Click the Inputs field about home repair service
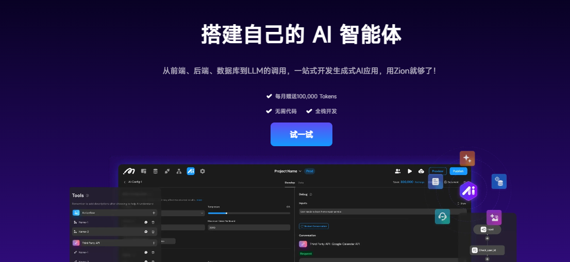This screenshot has height=262, width=570. [x=383, y=212]
